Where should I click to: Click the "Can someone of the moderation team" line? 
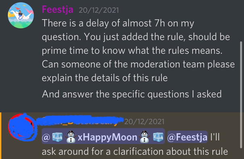pyautogui.click(x=138, y=64)
